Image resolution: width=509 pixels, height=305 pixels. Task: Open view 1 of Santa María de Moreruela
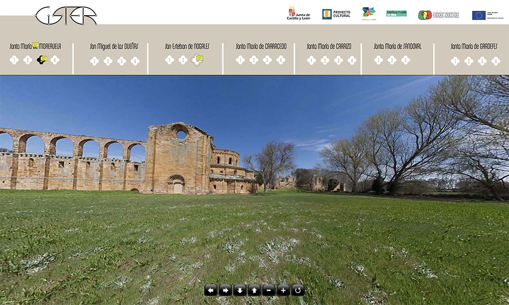14,60
